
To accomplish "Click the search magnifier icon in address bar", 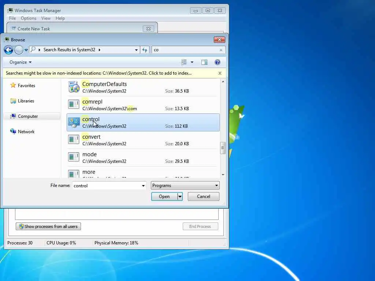I will (33, 49).
